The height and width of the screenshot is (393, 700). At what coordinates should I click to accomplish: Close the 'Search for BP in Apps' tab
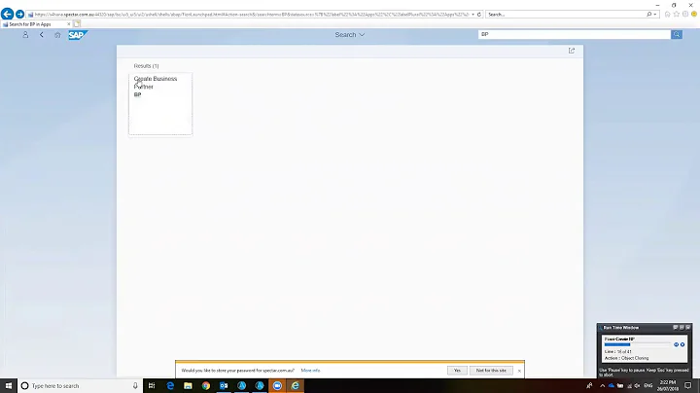(x=69, y=24)
